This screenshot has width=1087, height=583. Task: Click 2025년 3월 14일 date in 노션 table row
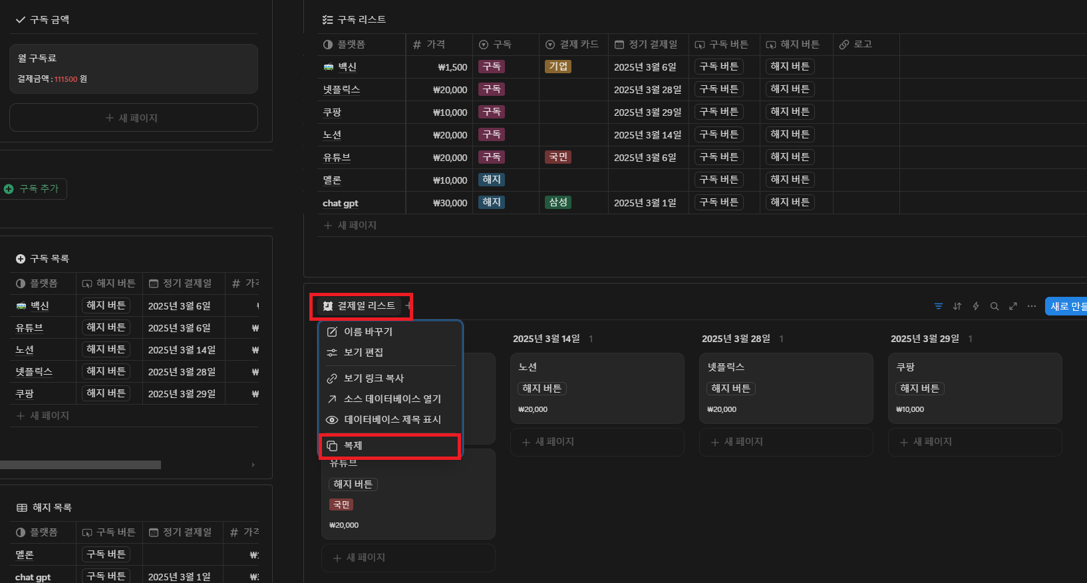648,135
